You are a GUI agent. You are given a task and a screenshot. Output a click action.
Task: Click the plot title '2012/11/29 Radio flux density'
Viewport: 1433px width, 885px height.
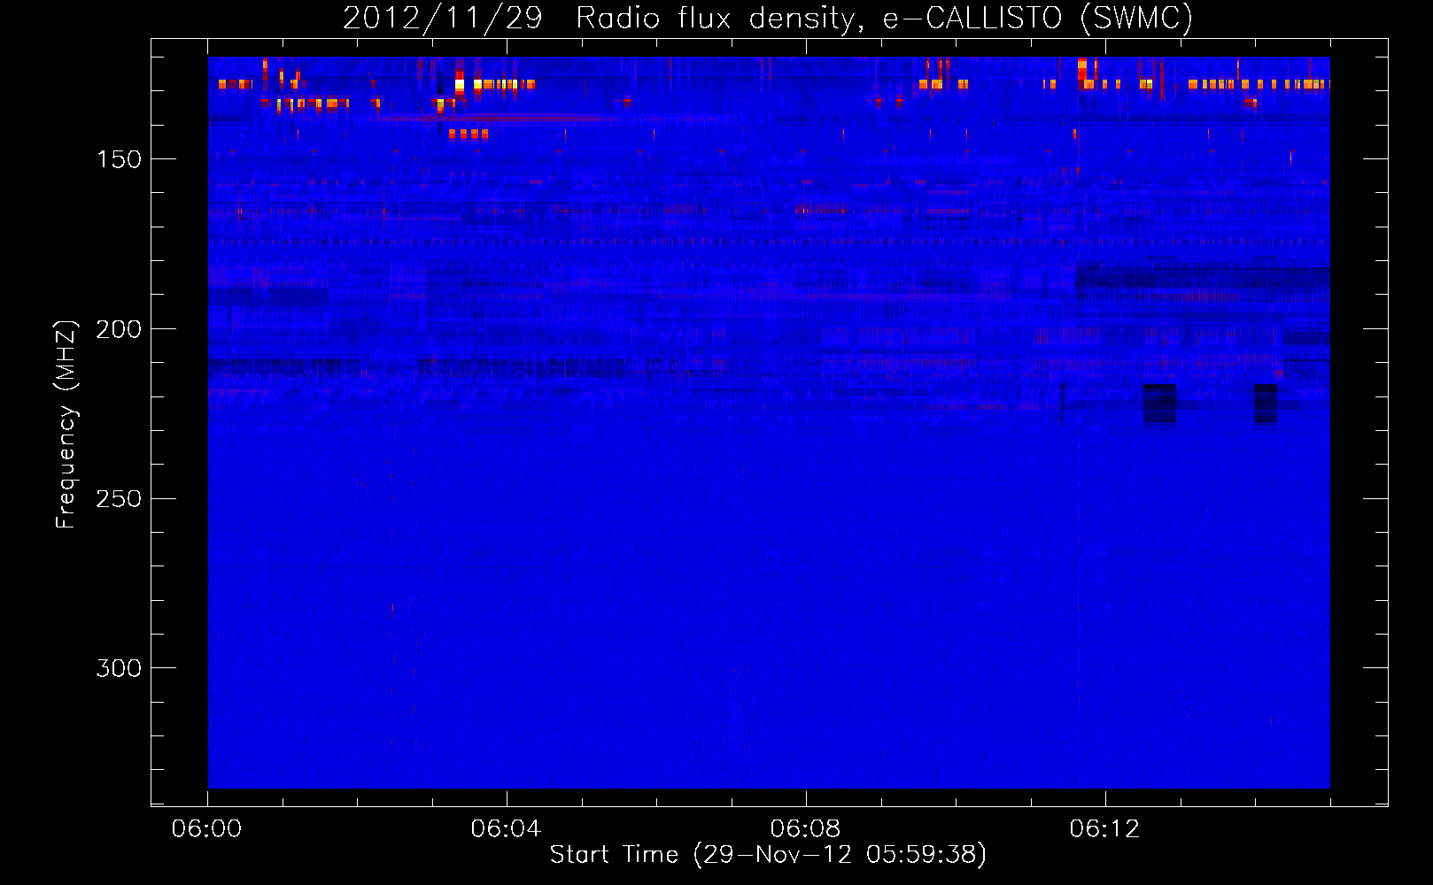pos(600,19)
